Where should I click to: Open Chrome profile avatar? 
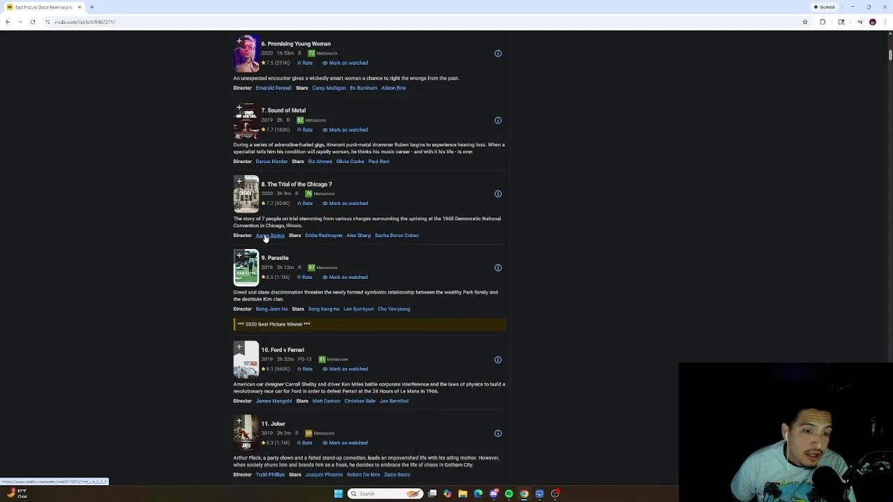click(x=872, y=22)
